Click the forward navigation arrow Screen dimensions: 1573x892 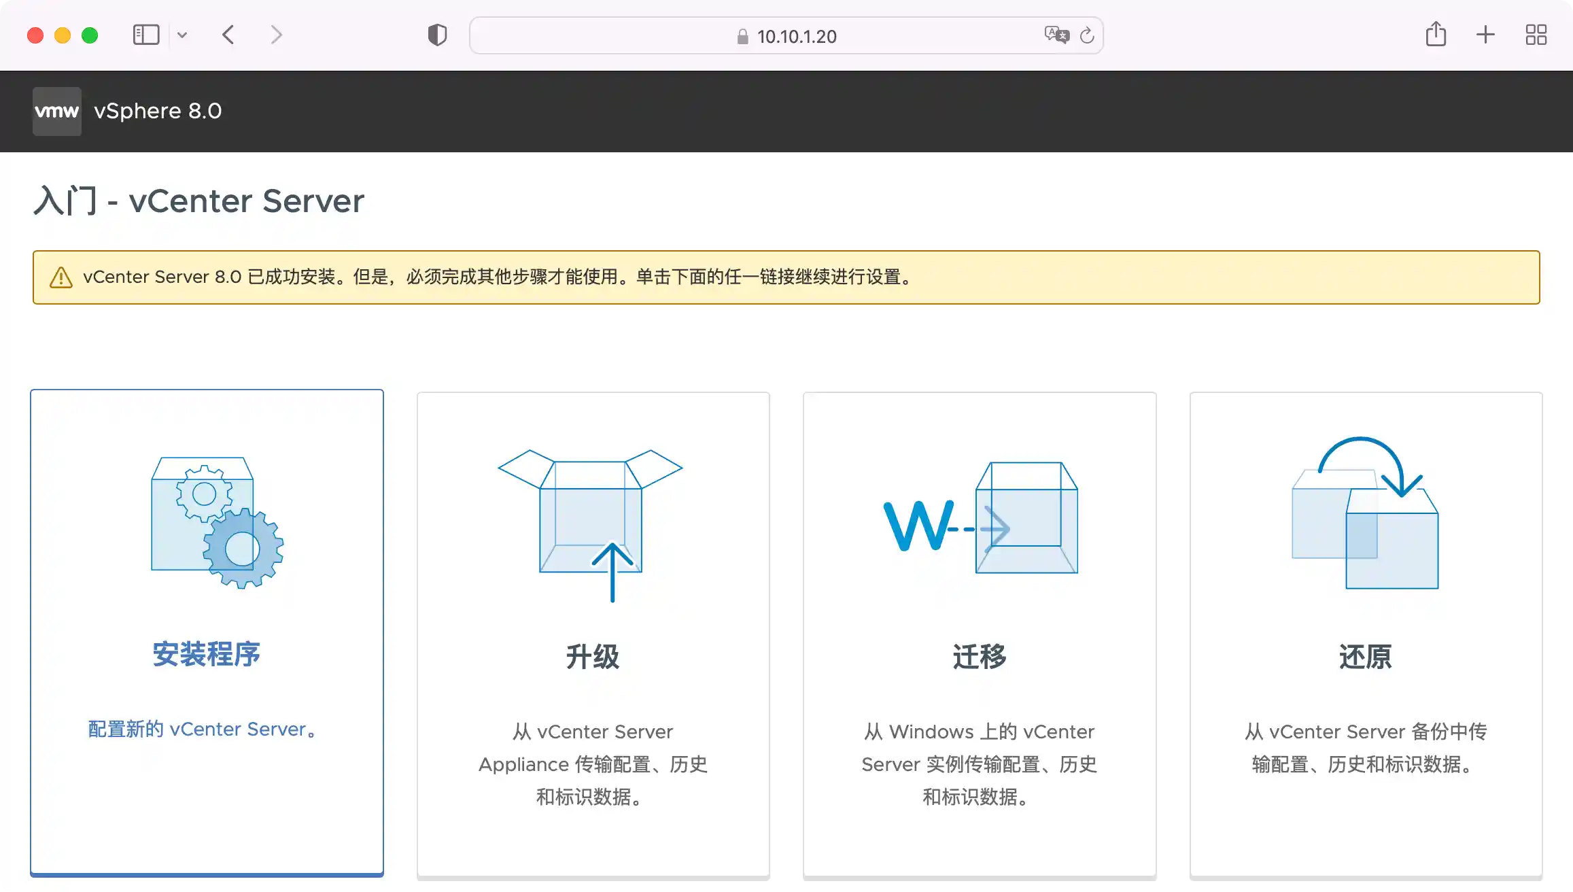pyautogui.click(x=276, y=35)
